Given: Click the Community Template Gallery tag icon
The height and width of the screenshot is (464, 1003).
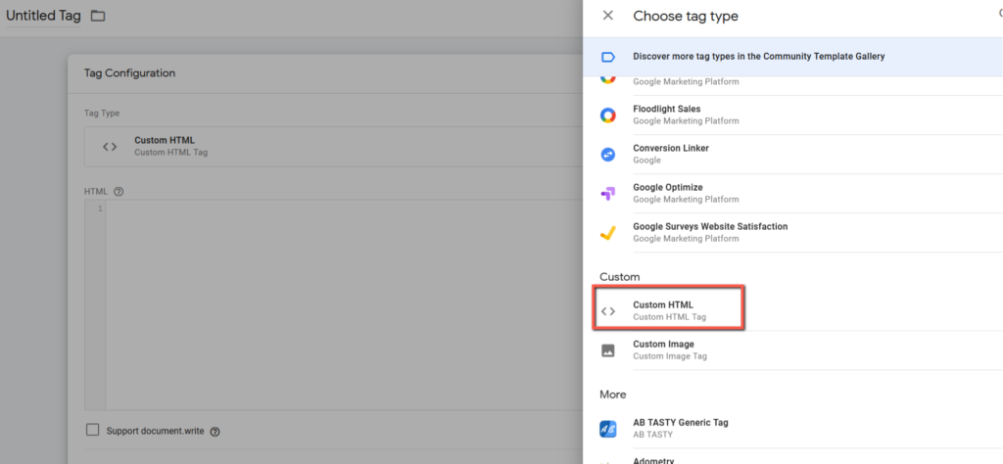Looking at the screenshot, I should click(608, 57).
